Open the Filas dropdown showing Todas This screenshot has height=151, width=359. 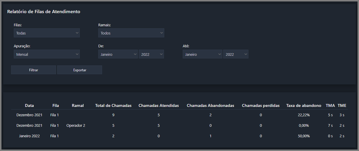(47, 33)
